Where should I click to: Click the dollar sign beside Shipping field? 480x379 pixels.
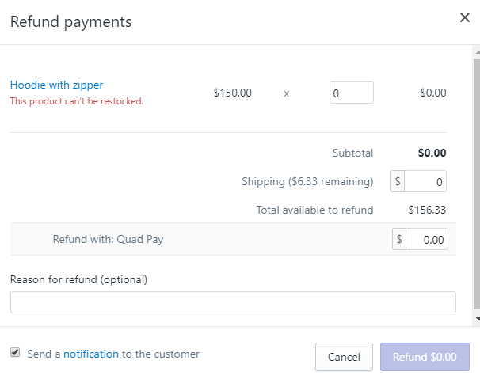(398, 182)
